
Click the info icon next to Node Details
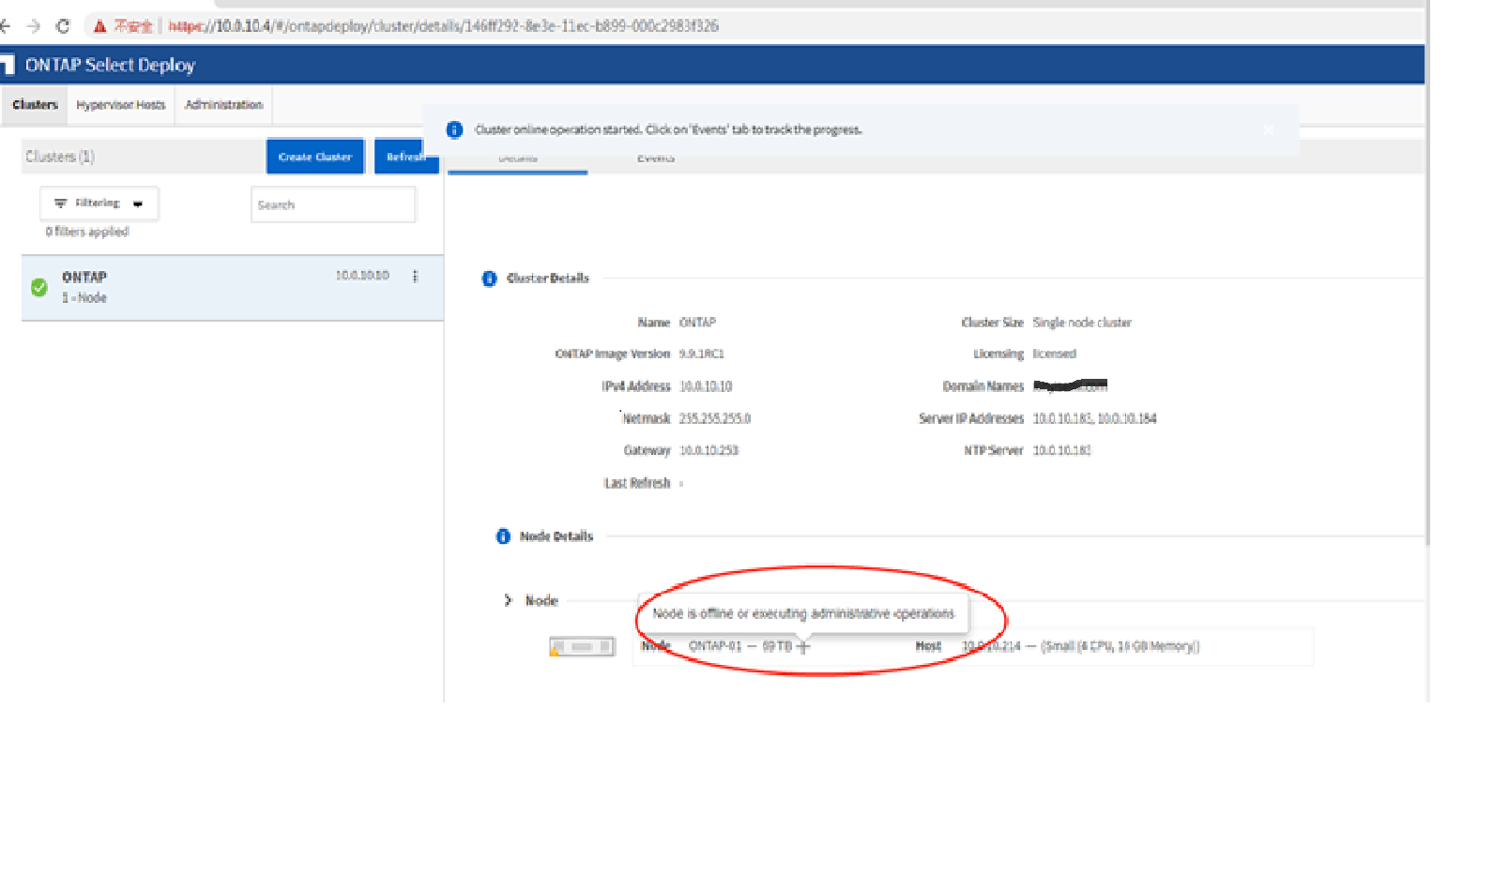click(x=503, y=536)
